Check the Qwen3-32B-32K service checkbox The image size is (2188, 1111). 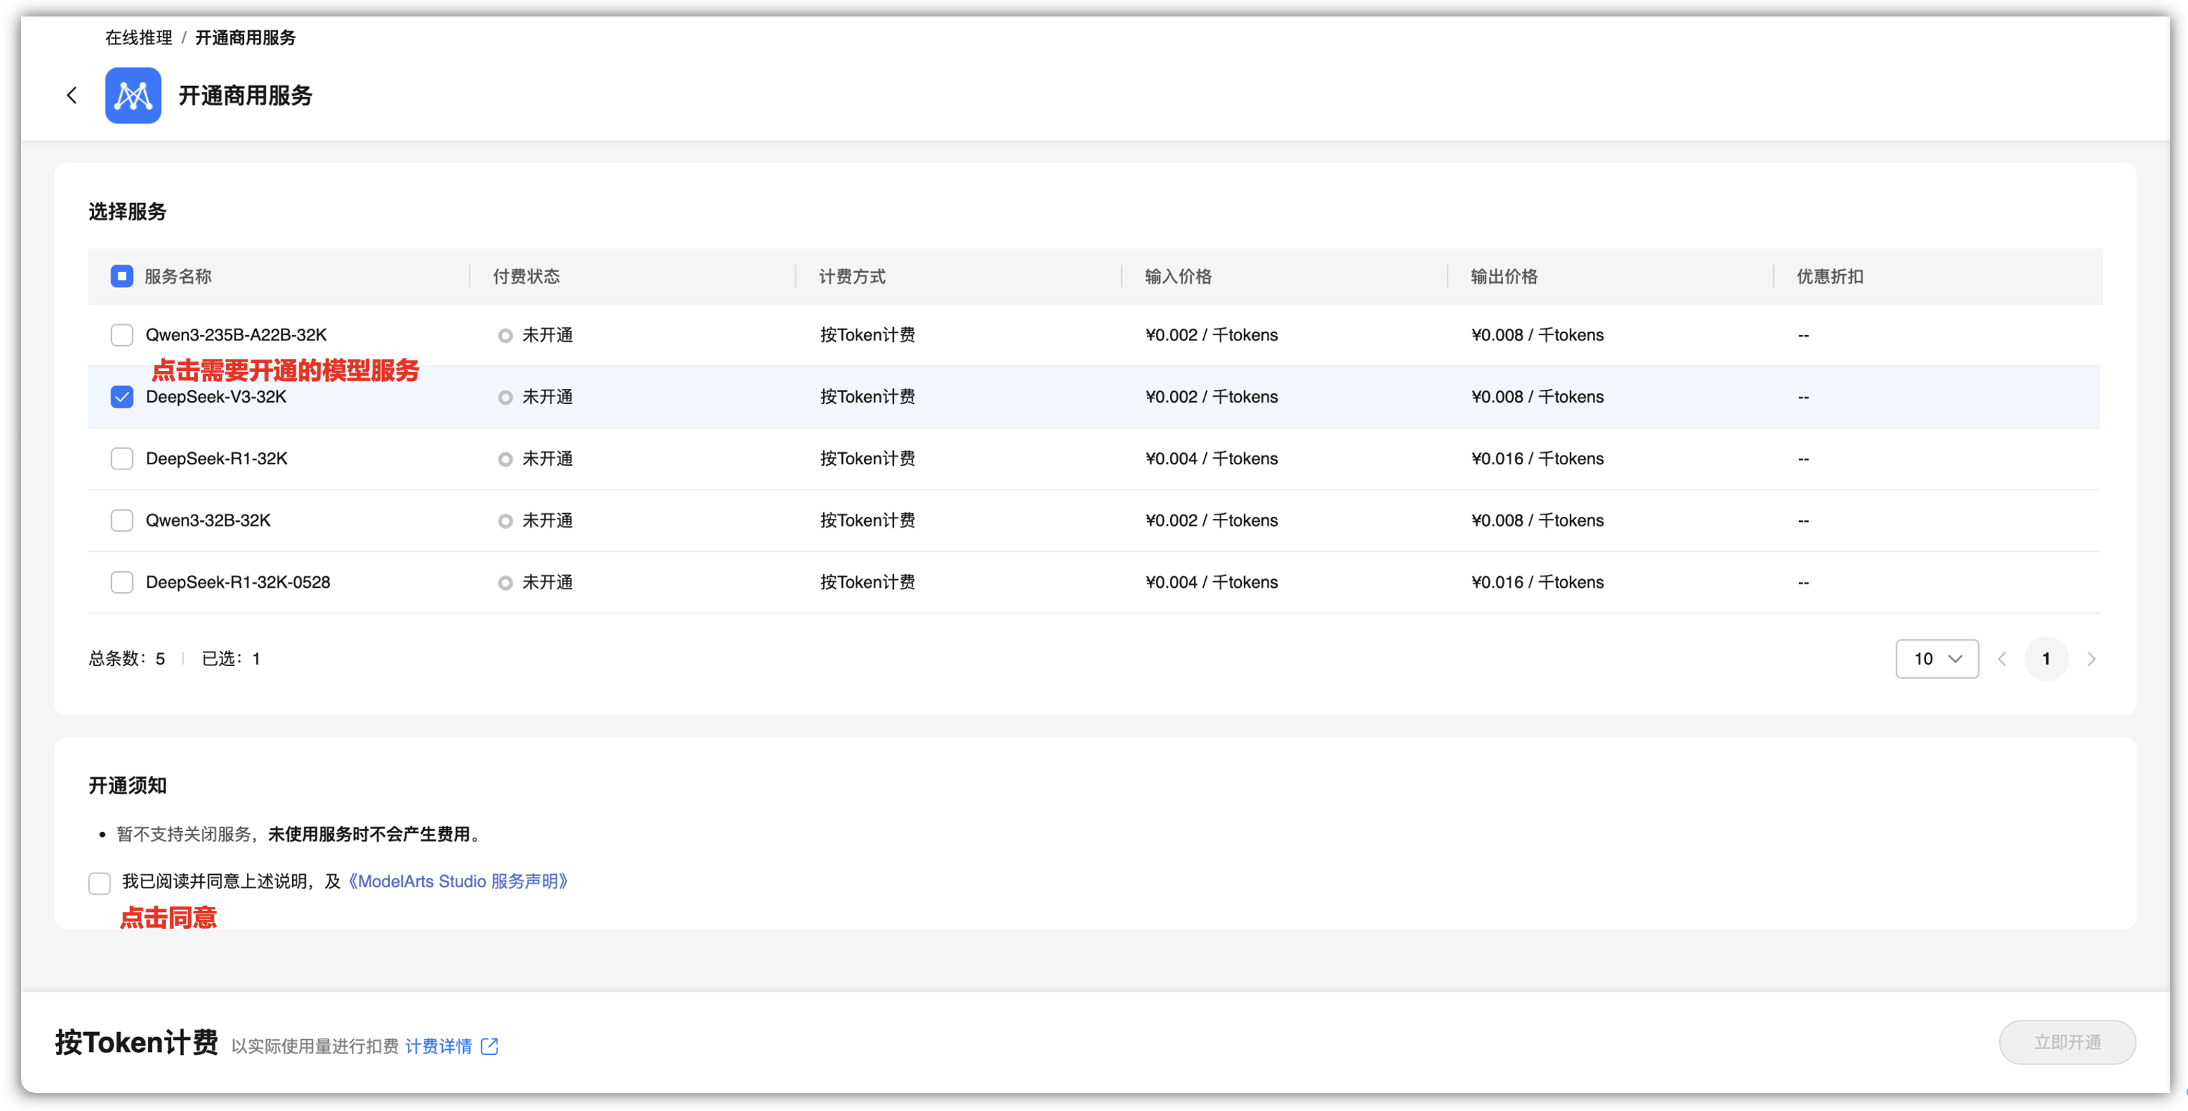click(x=122, y=520)
